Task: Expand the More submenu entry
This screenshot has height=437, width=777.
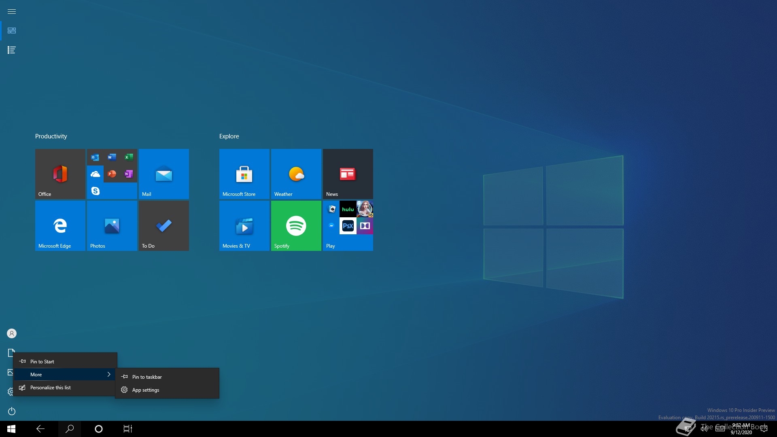Action: (65, 374)
